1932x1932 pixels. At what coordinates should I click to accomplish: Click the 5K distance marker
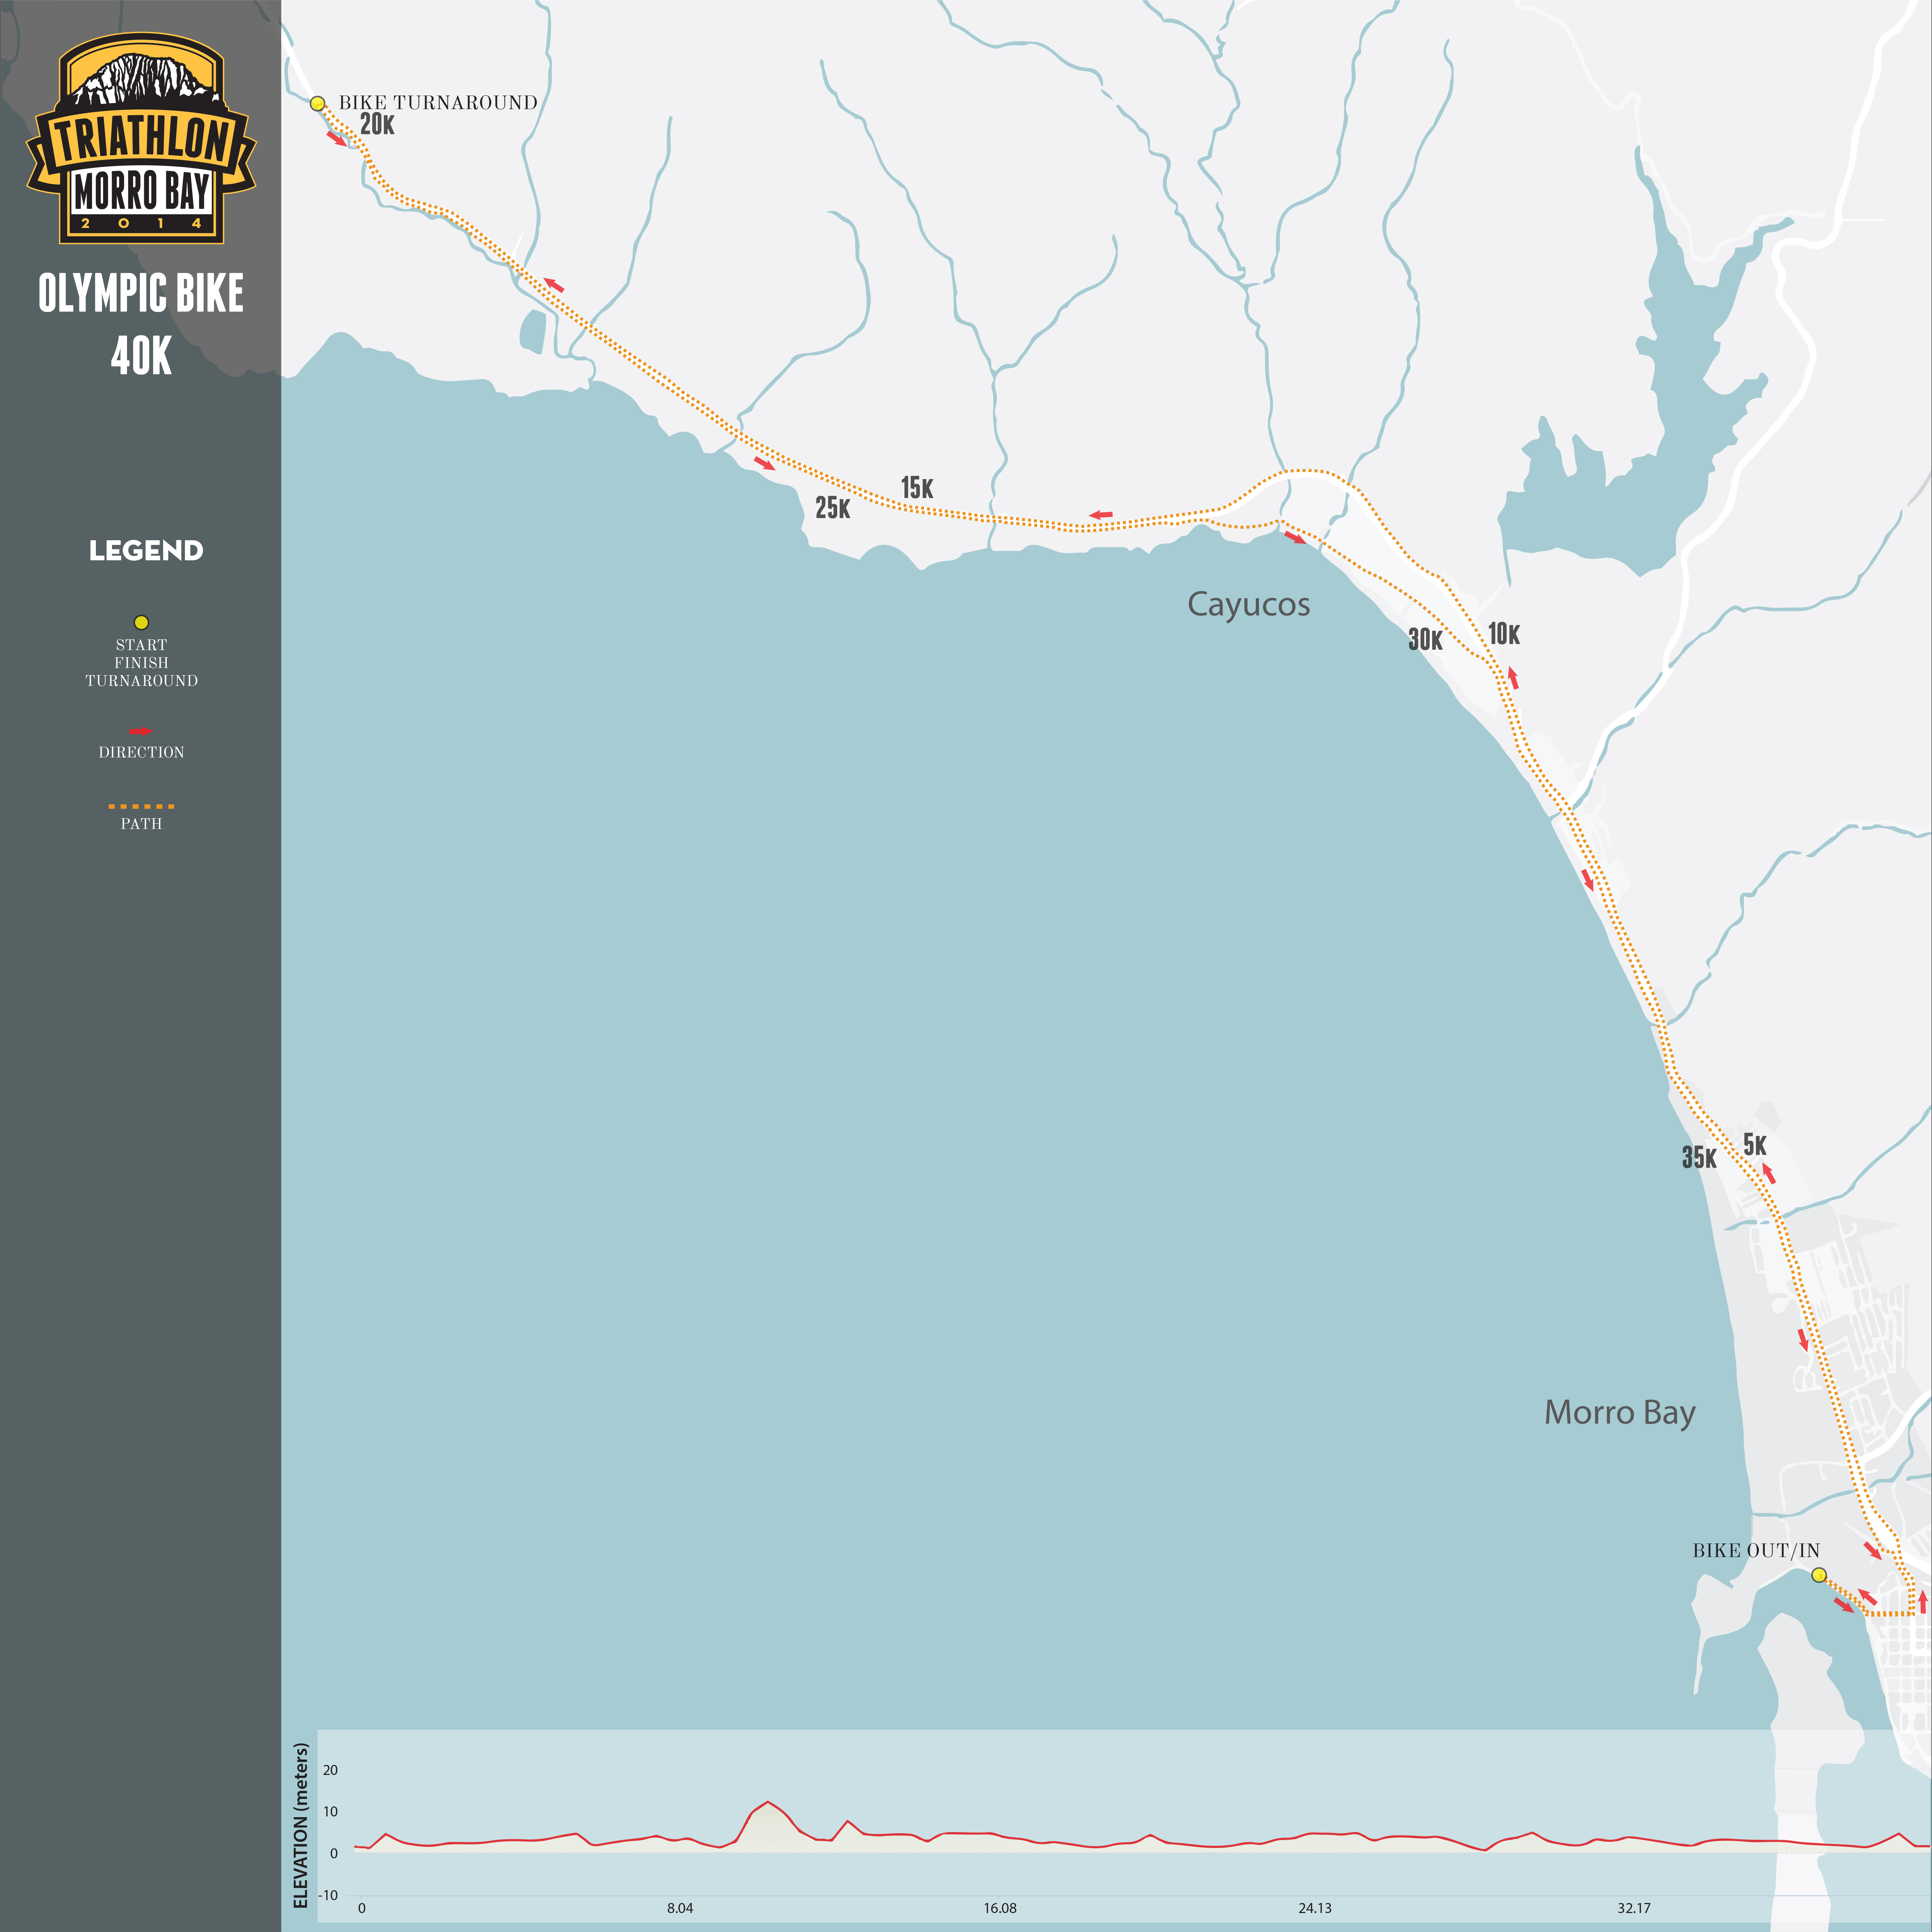point(1755,1145)
